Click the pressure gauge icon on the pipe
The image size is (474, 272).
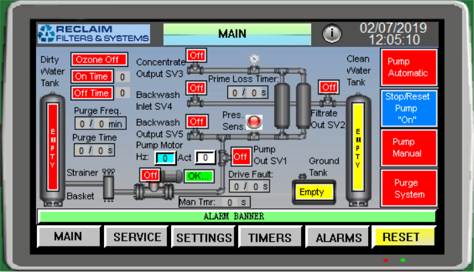pyautogui.click(x=254, y=59)
